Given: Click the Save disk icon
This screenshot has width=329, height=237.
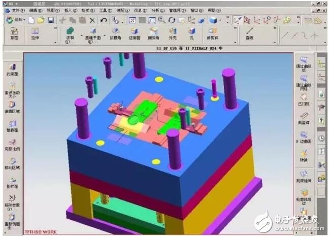Looking at the screenshot, I should click(x=50, y=20).
